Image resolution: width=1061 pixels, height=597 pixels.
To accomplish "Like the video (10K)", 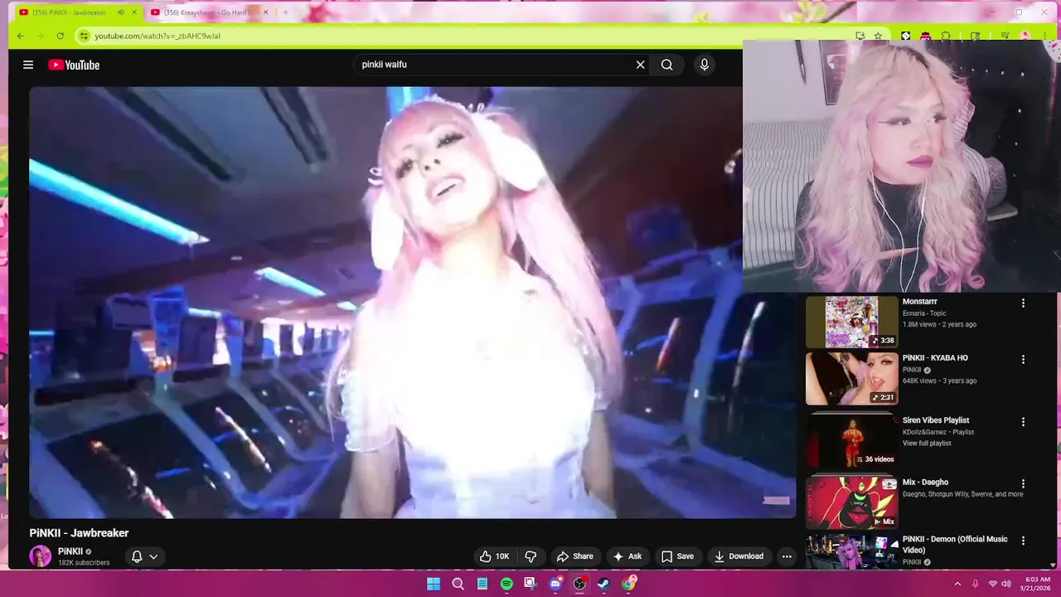I will coord(495,556).
